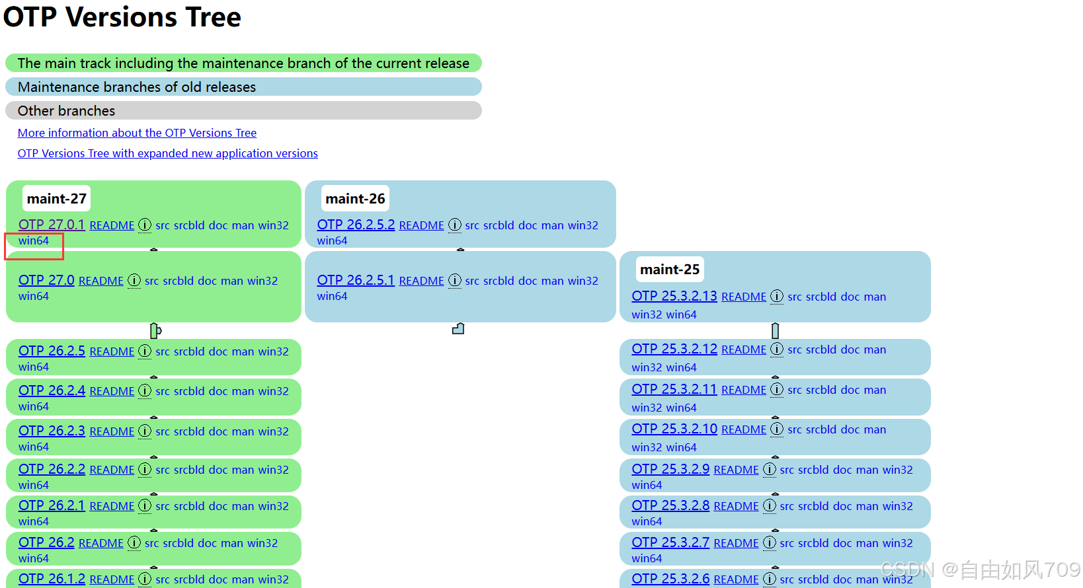Open More information about the OTP Versions Tree
The image size is (1083, 588).
137,133
